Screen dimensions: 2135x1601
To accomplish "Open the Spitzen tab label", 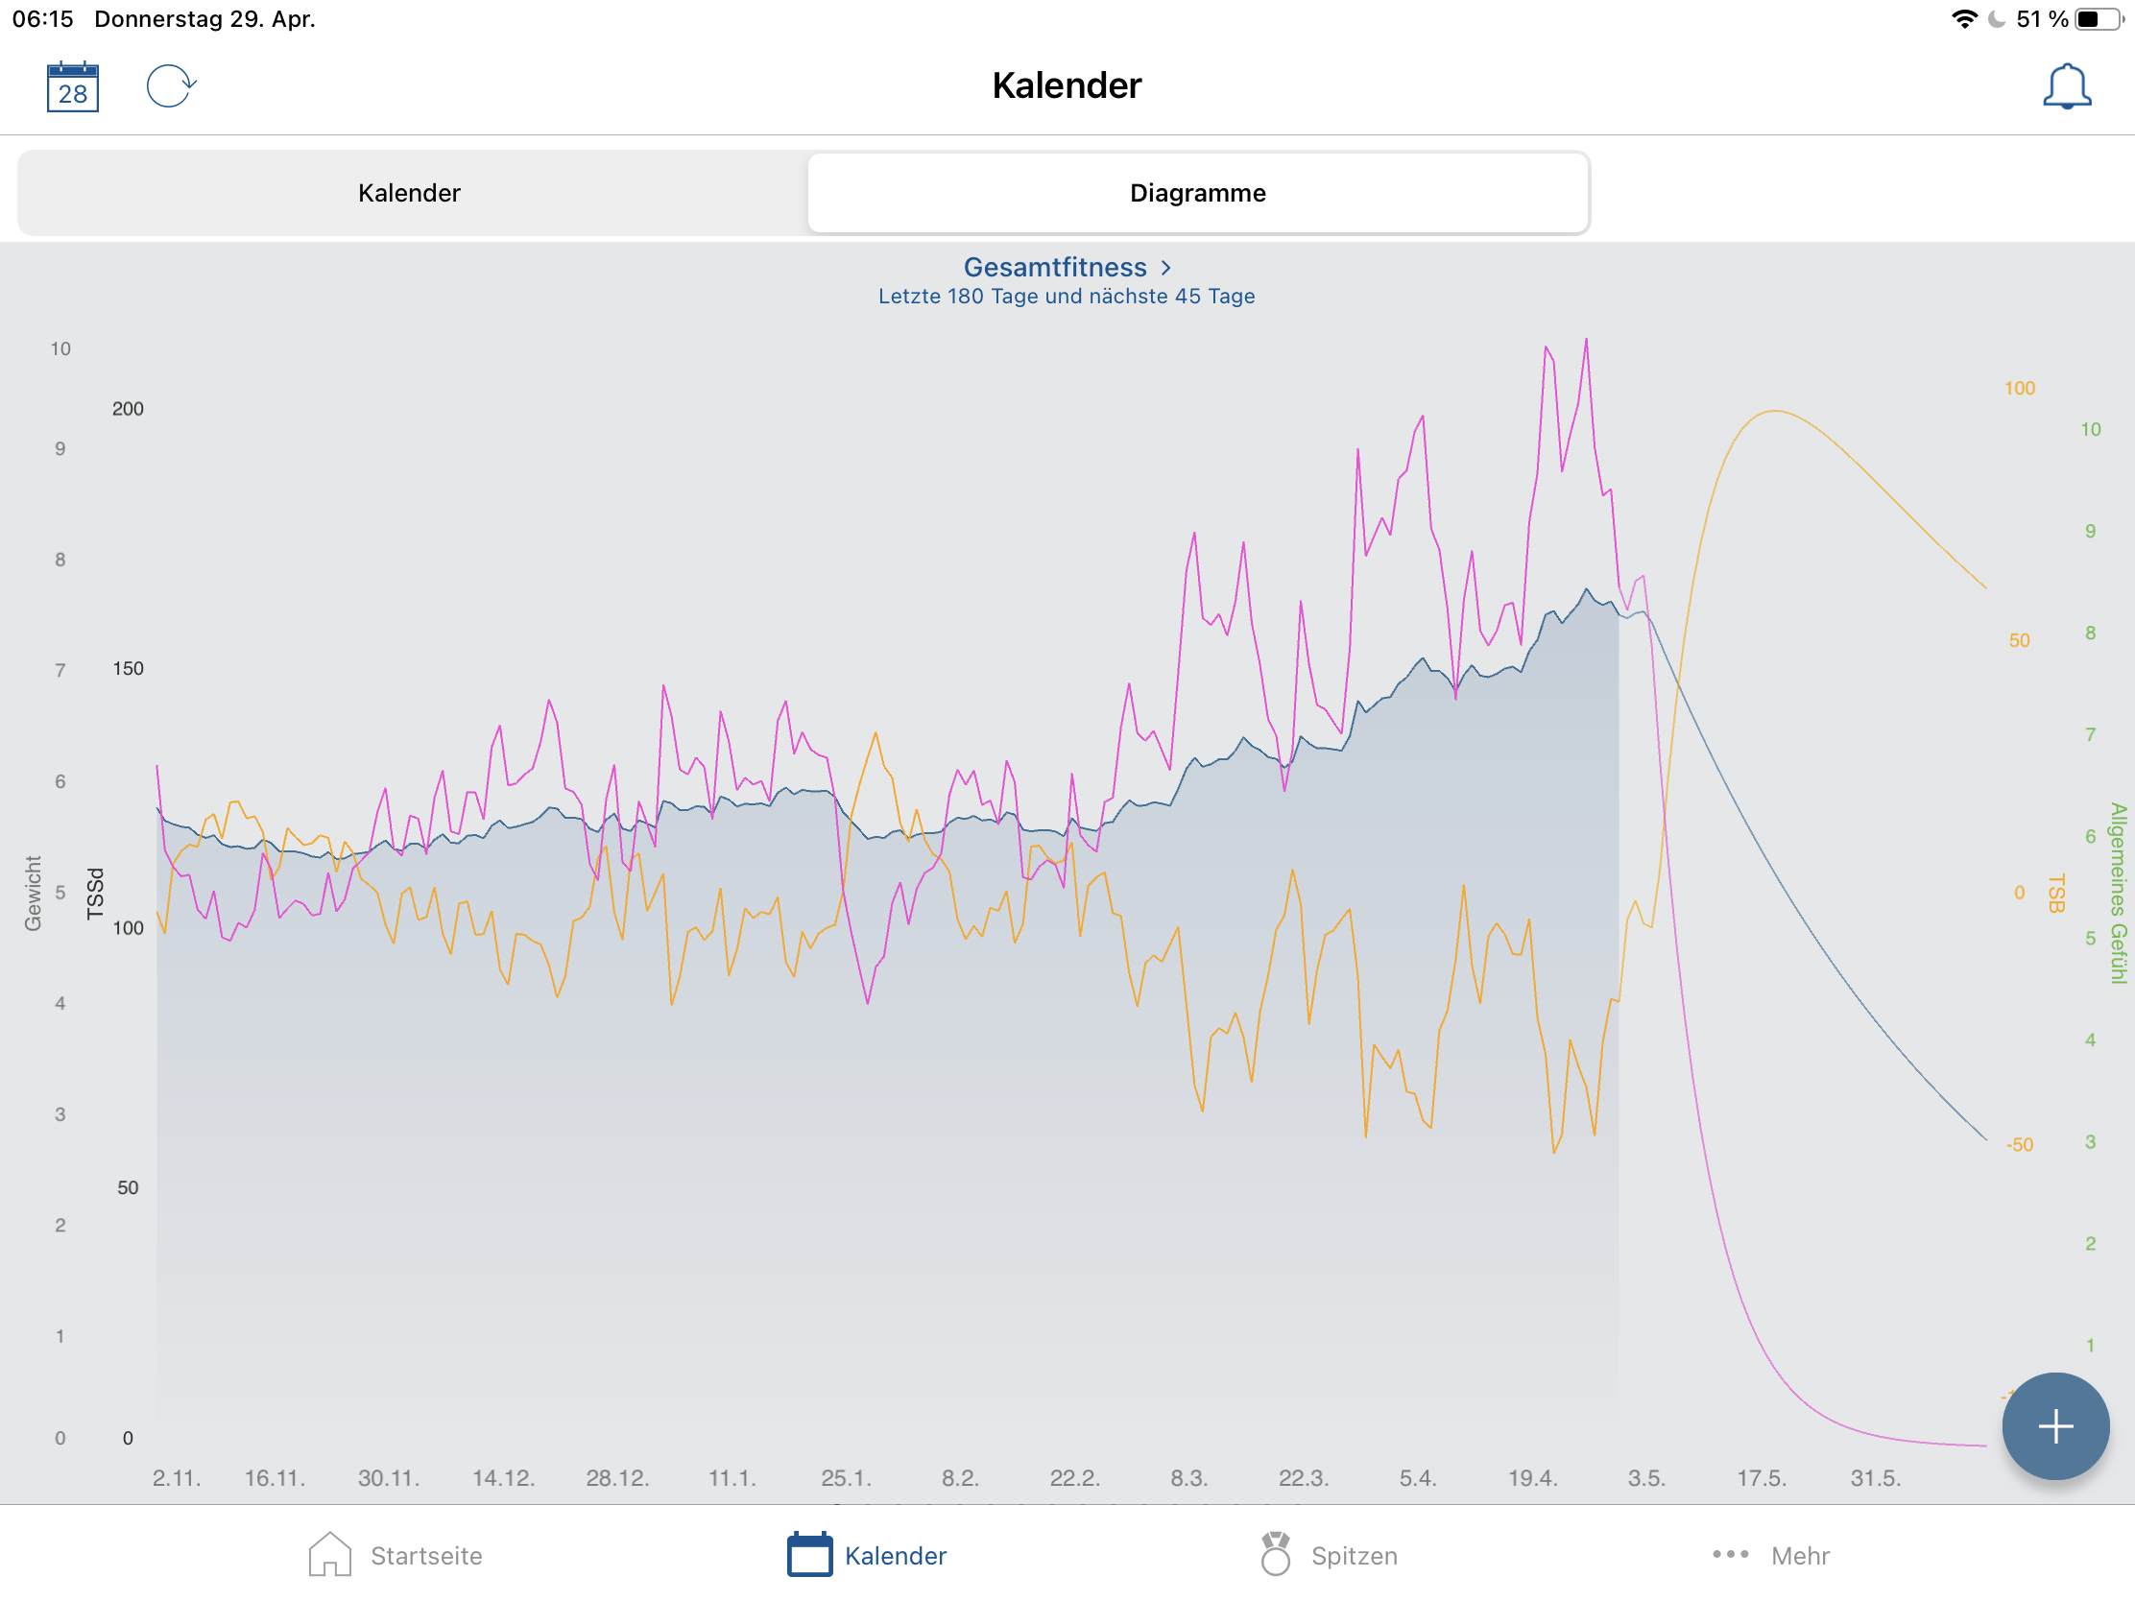I will [1354, 1556].
